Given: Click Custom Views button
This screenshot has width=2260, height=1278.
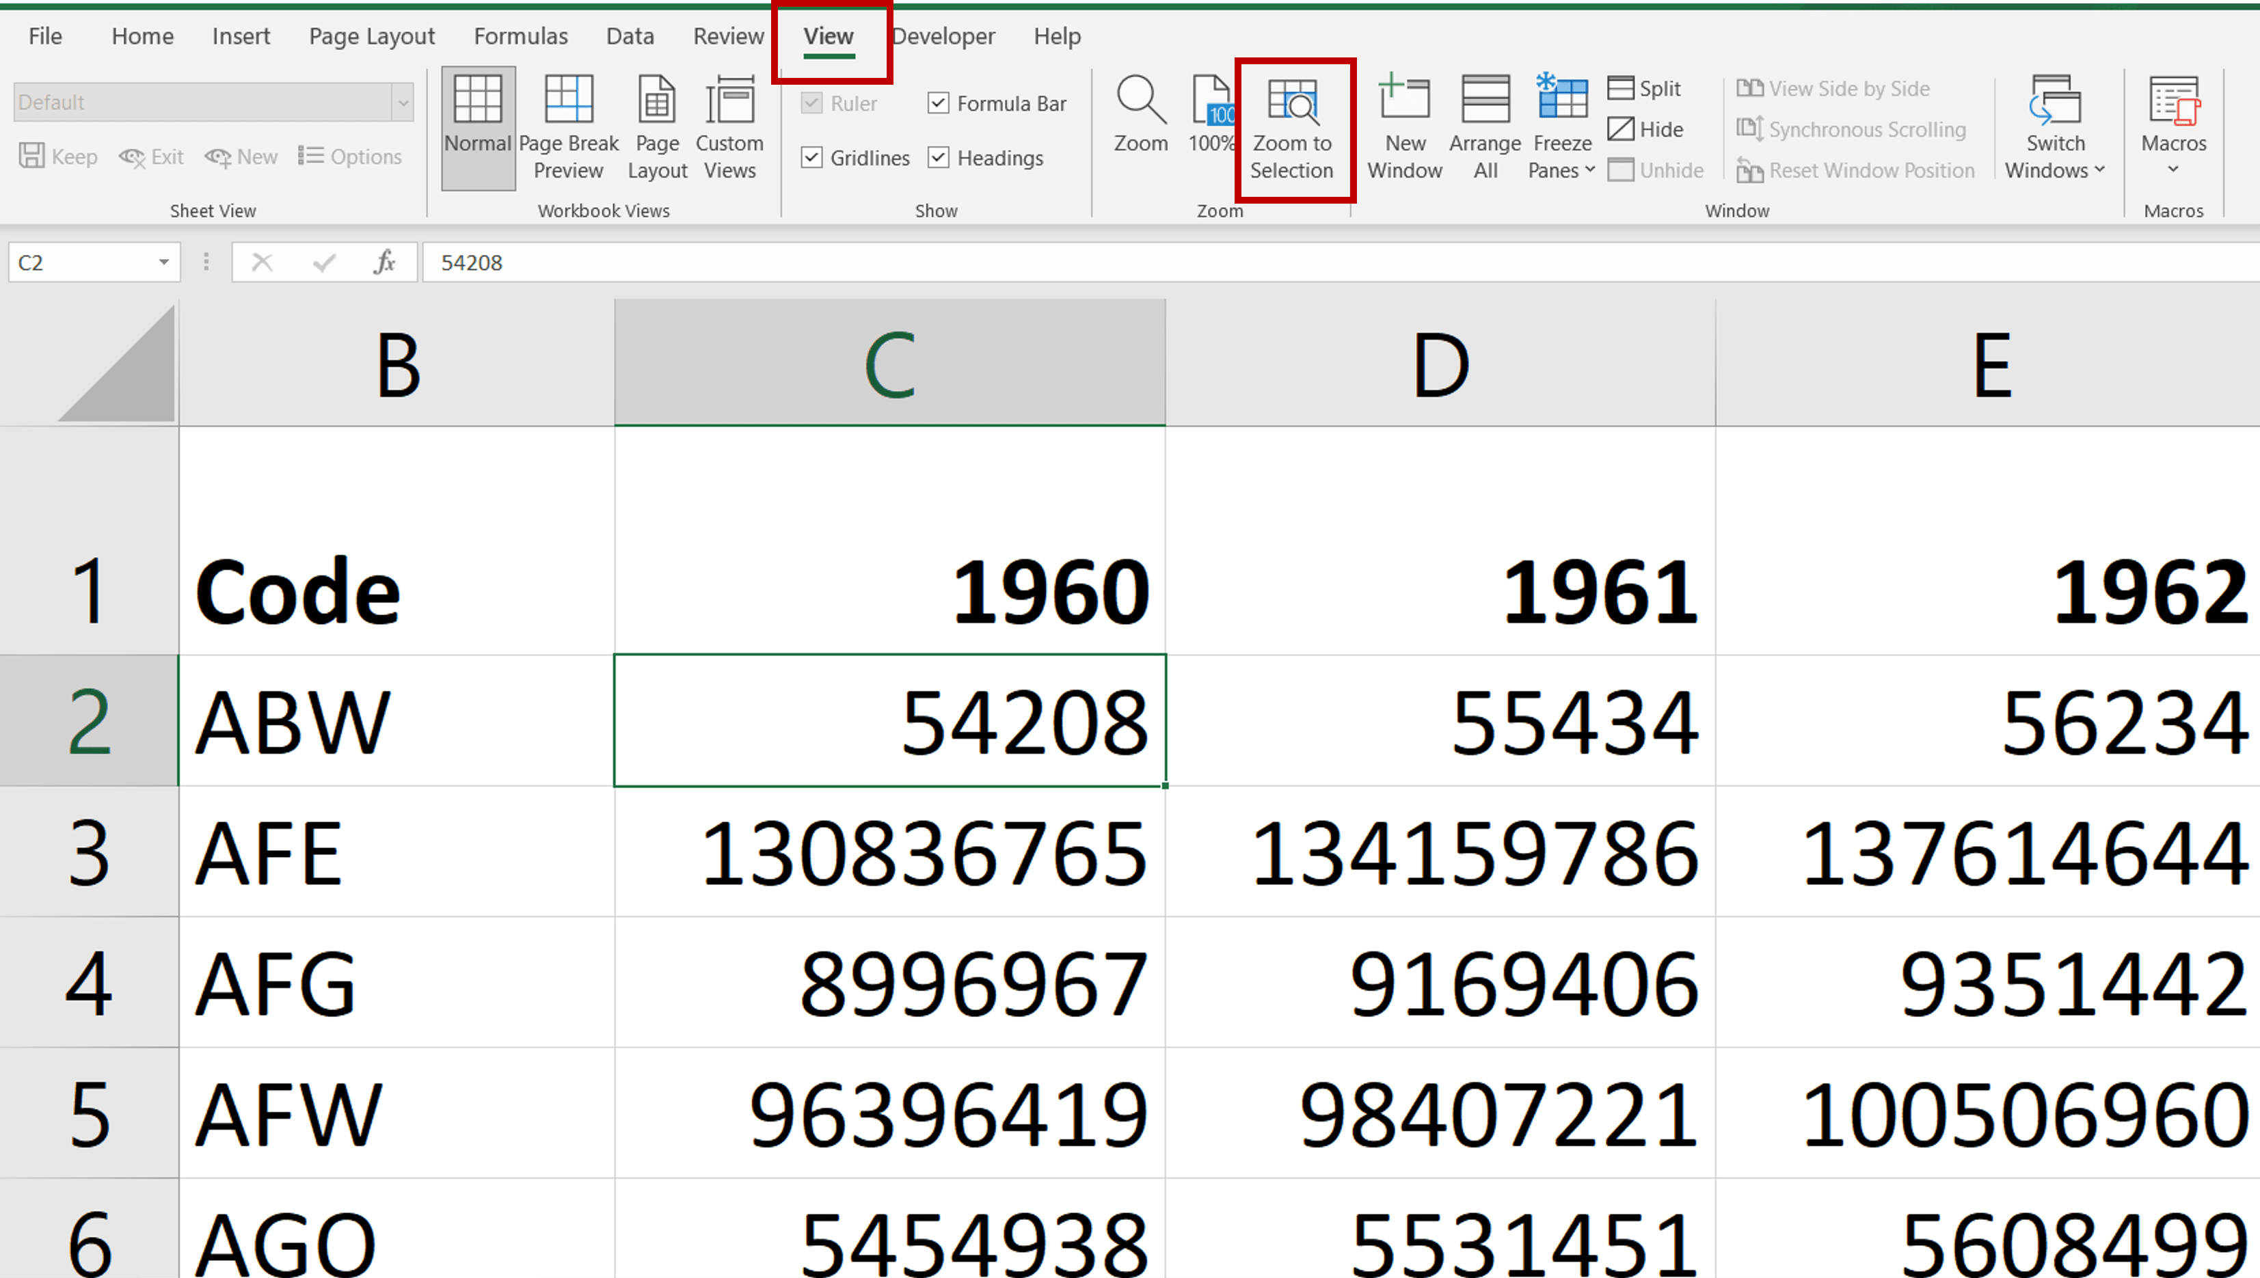Looking at the screenshot, I should tap(729, 126).
